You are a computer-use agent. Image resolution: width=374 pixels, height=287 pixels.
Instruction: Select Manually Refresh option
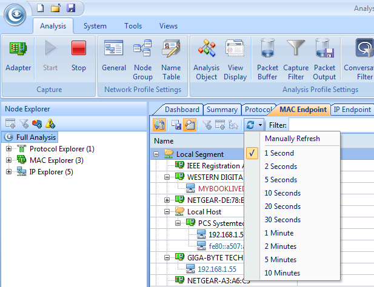[x=292, y=139]
